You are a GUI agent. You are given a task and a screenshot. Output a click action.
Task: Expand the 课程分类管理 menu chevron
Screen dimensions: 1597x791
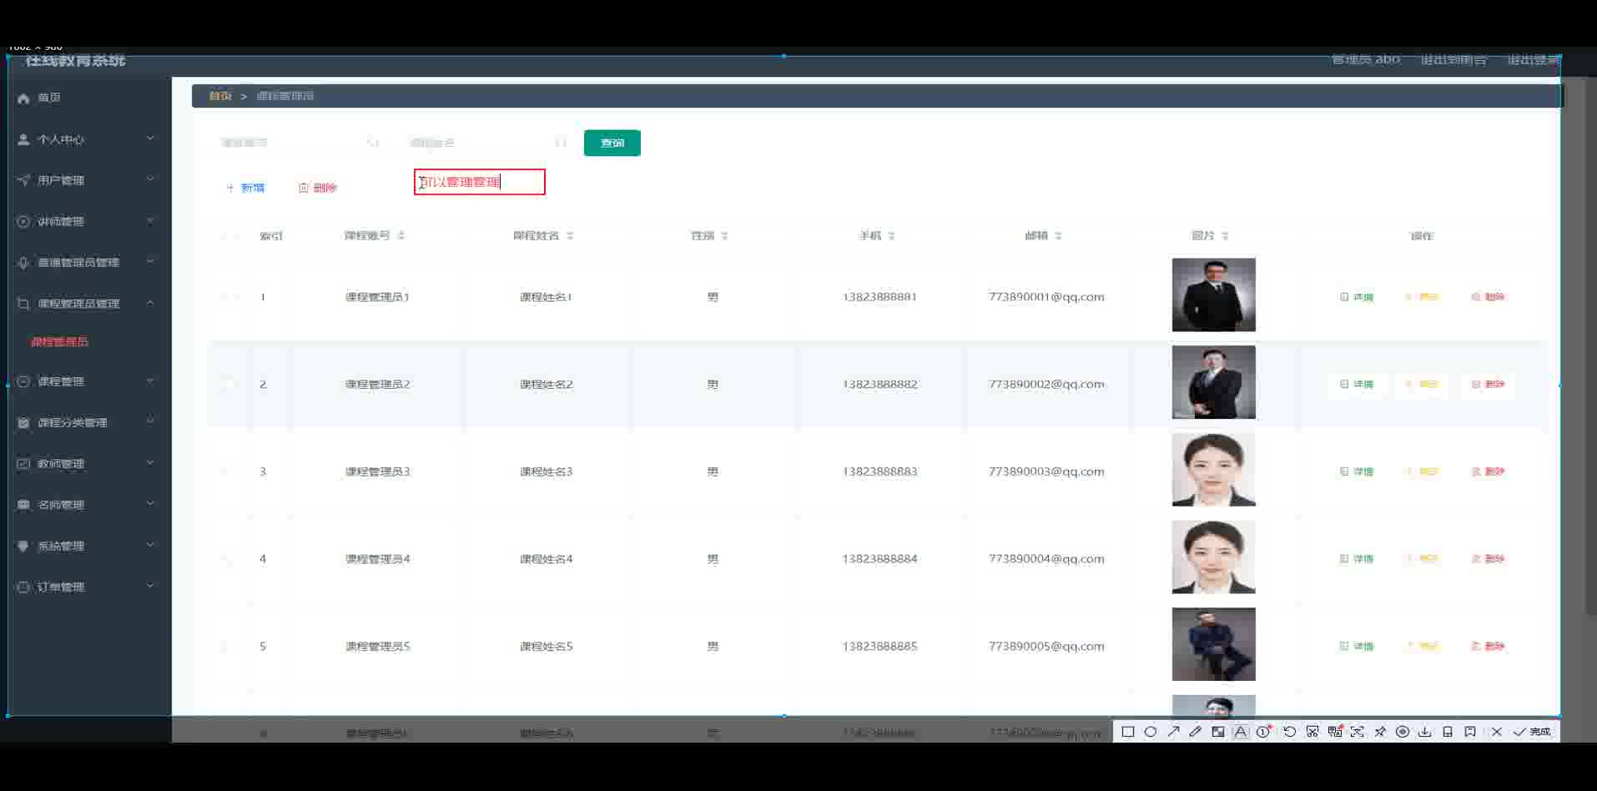pos(150,421)
